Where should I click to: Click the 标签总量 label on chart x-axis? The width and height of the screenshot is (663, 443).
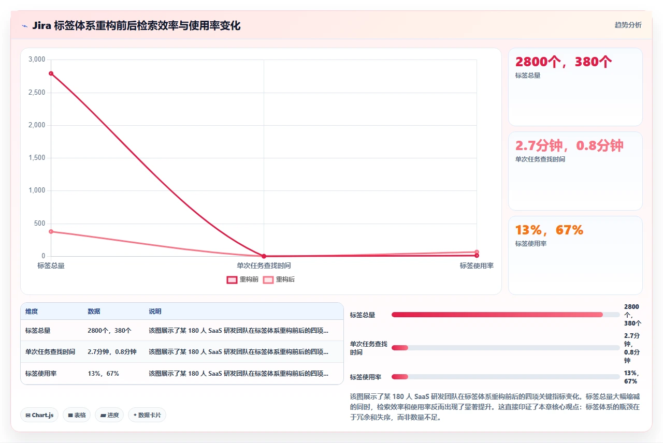click(x=51, y=265)
